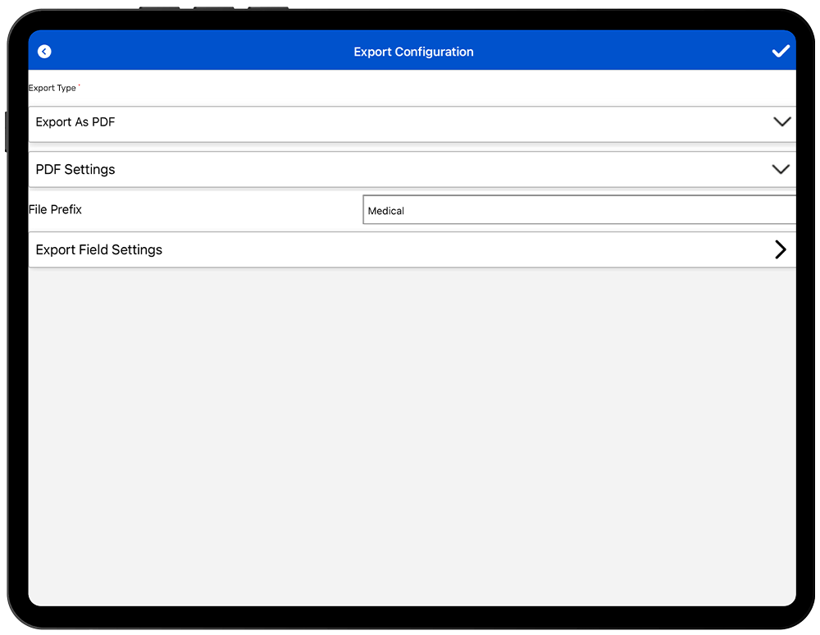820x635 pixels.
Task: Click the empty gray area below settings
Action: click(410, 435)
